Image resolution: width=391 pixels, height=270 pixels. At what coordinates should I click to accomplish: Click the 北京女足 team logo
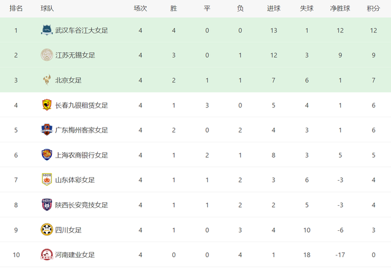click(x=46, y=80)
